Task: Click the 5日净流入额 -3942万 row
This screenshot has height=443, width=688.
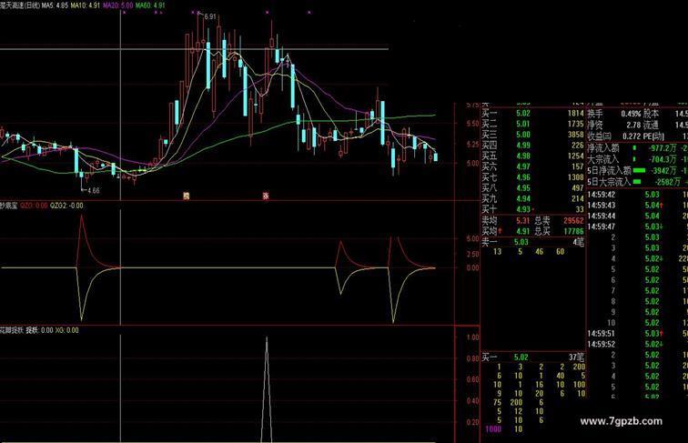Action: point(637,171)
